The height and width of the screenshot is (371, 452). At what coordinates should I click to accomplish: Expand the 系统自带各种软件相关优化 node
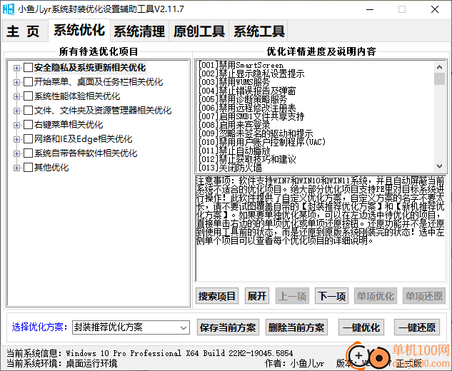[16, 153]
